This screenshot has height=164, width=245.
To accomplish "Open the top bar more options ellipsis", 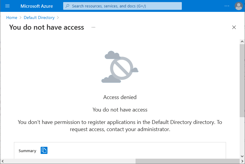I will [x=227, y=6].
